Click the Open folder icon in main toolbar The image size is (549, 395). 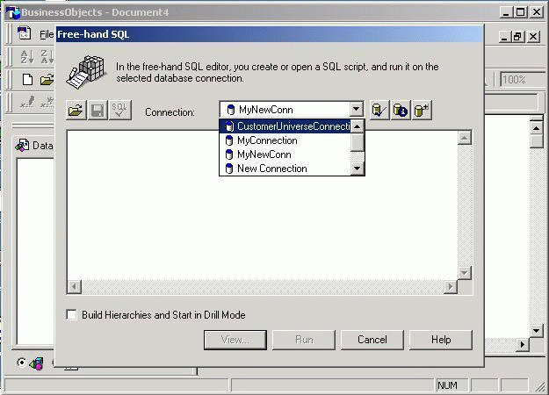pyautogui.click(x=47, y=80)
